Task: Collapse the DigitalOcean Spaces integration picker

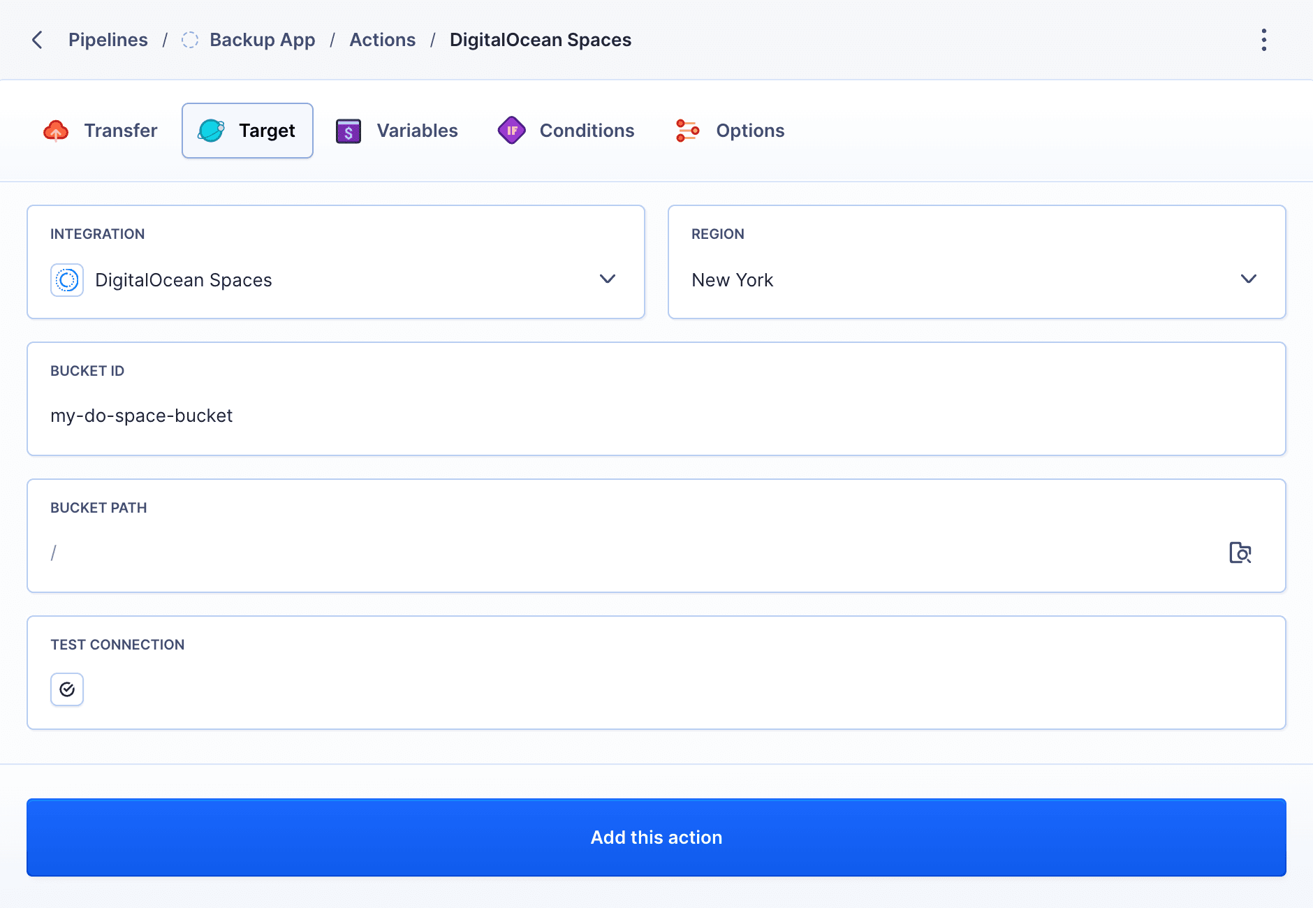Action: point(607,279)
